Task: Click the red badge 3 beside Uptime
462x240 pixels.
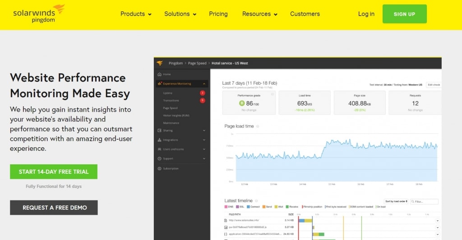Action: (x=203, y=93)
